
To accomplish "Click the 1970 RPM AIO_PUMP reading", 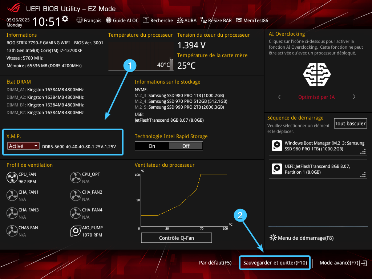I will tap(92, 235).
